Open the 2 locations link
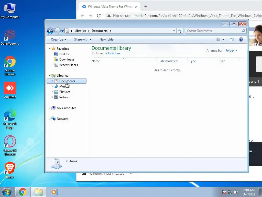 [113, 53]
